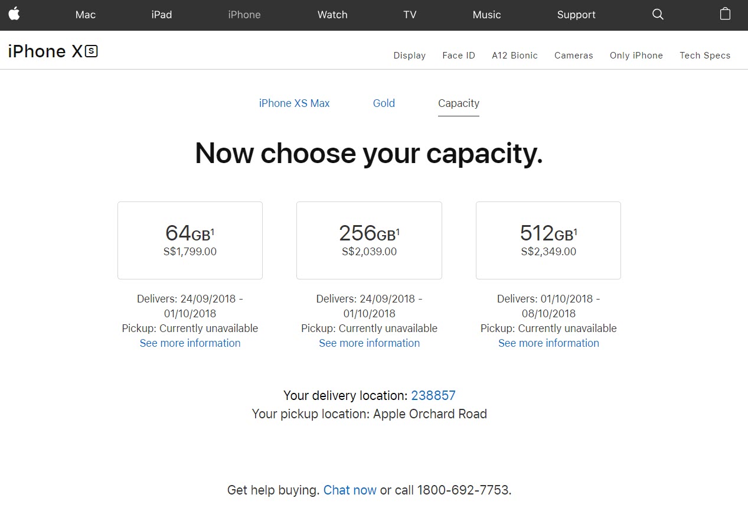
Task: Select the Capacity step tab
Action: (x=459, y=103)
